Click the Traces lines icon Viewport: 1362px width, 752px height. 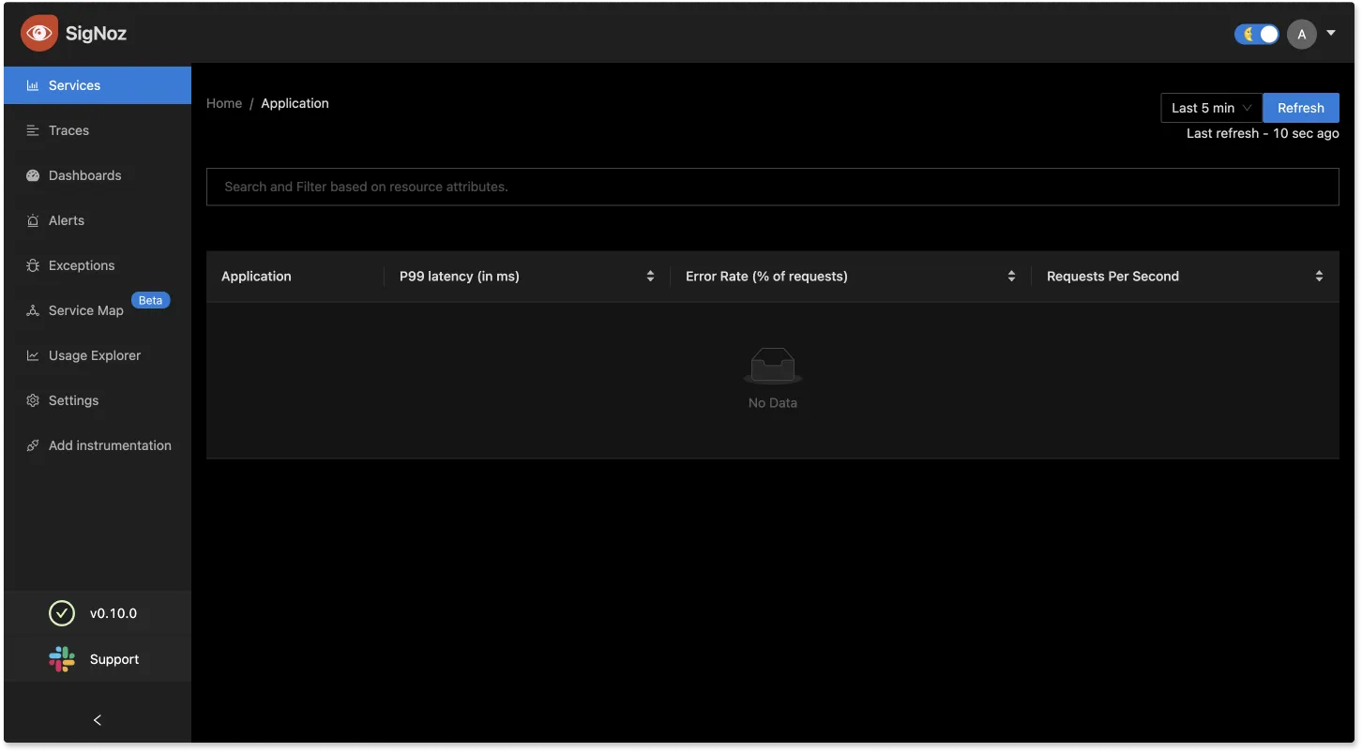[x=33, y=130]
